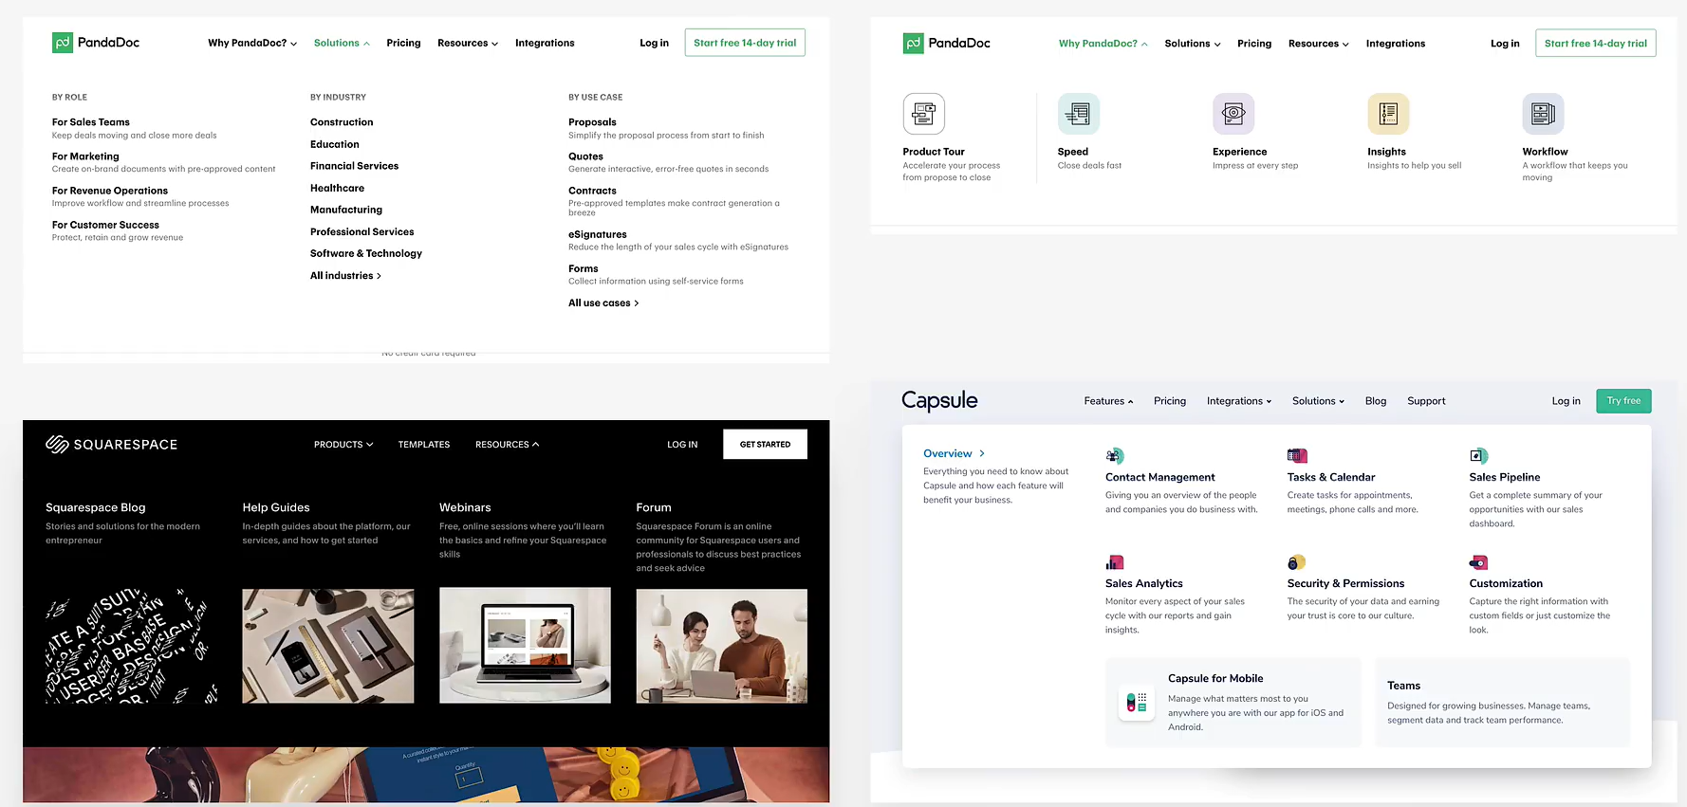Image resolution: width=1687 pixels, height=807 pixels.
Task: Click Start free 14-day trial in Solutions panel
Action: [x=745, y=43]
